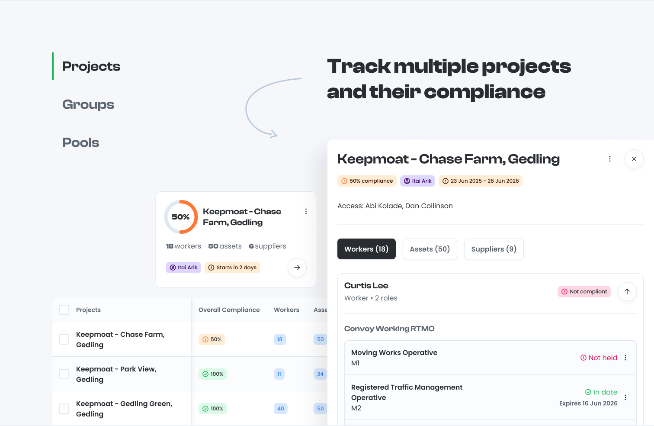Click the arrow button on the project card
654x426 pixels.
(x=297, y=268)
